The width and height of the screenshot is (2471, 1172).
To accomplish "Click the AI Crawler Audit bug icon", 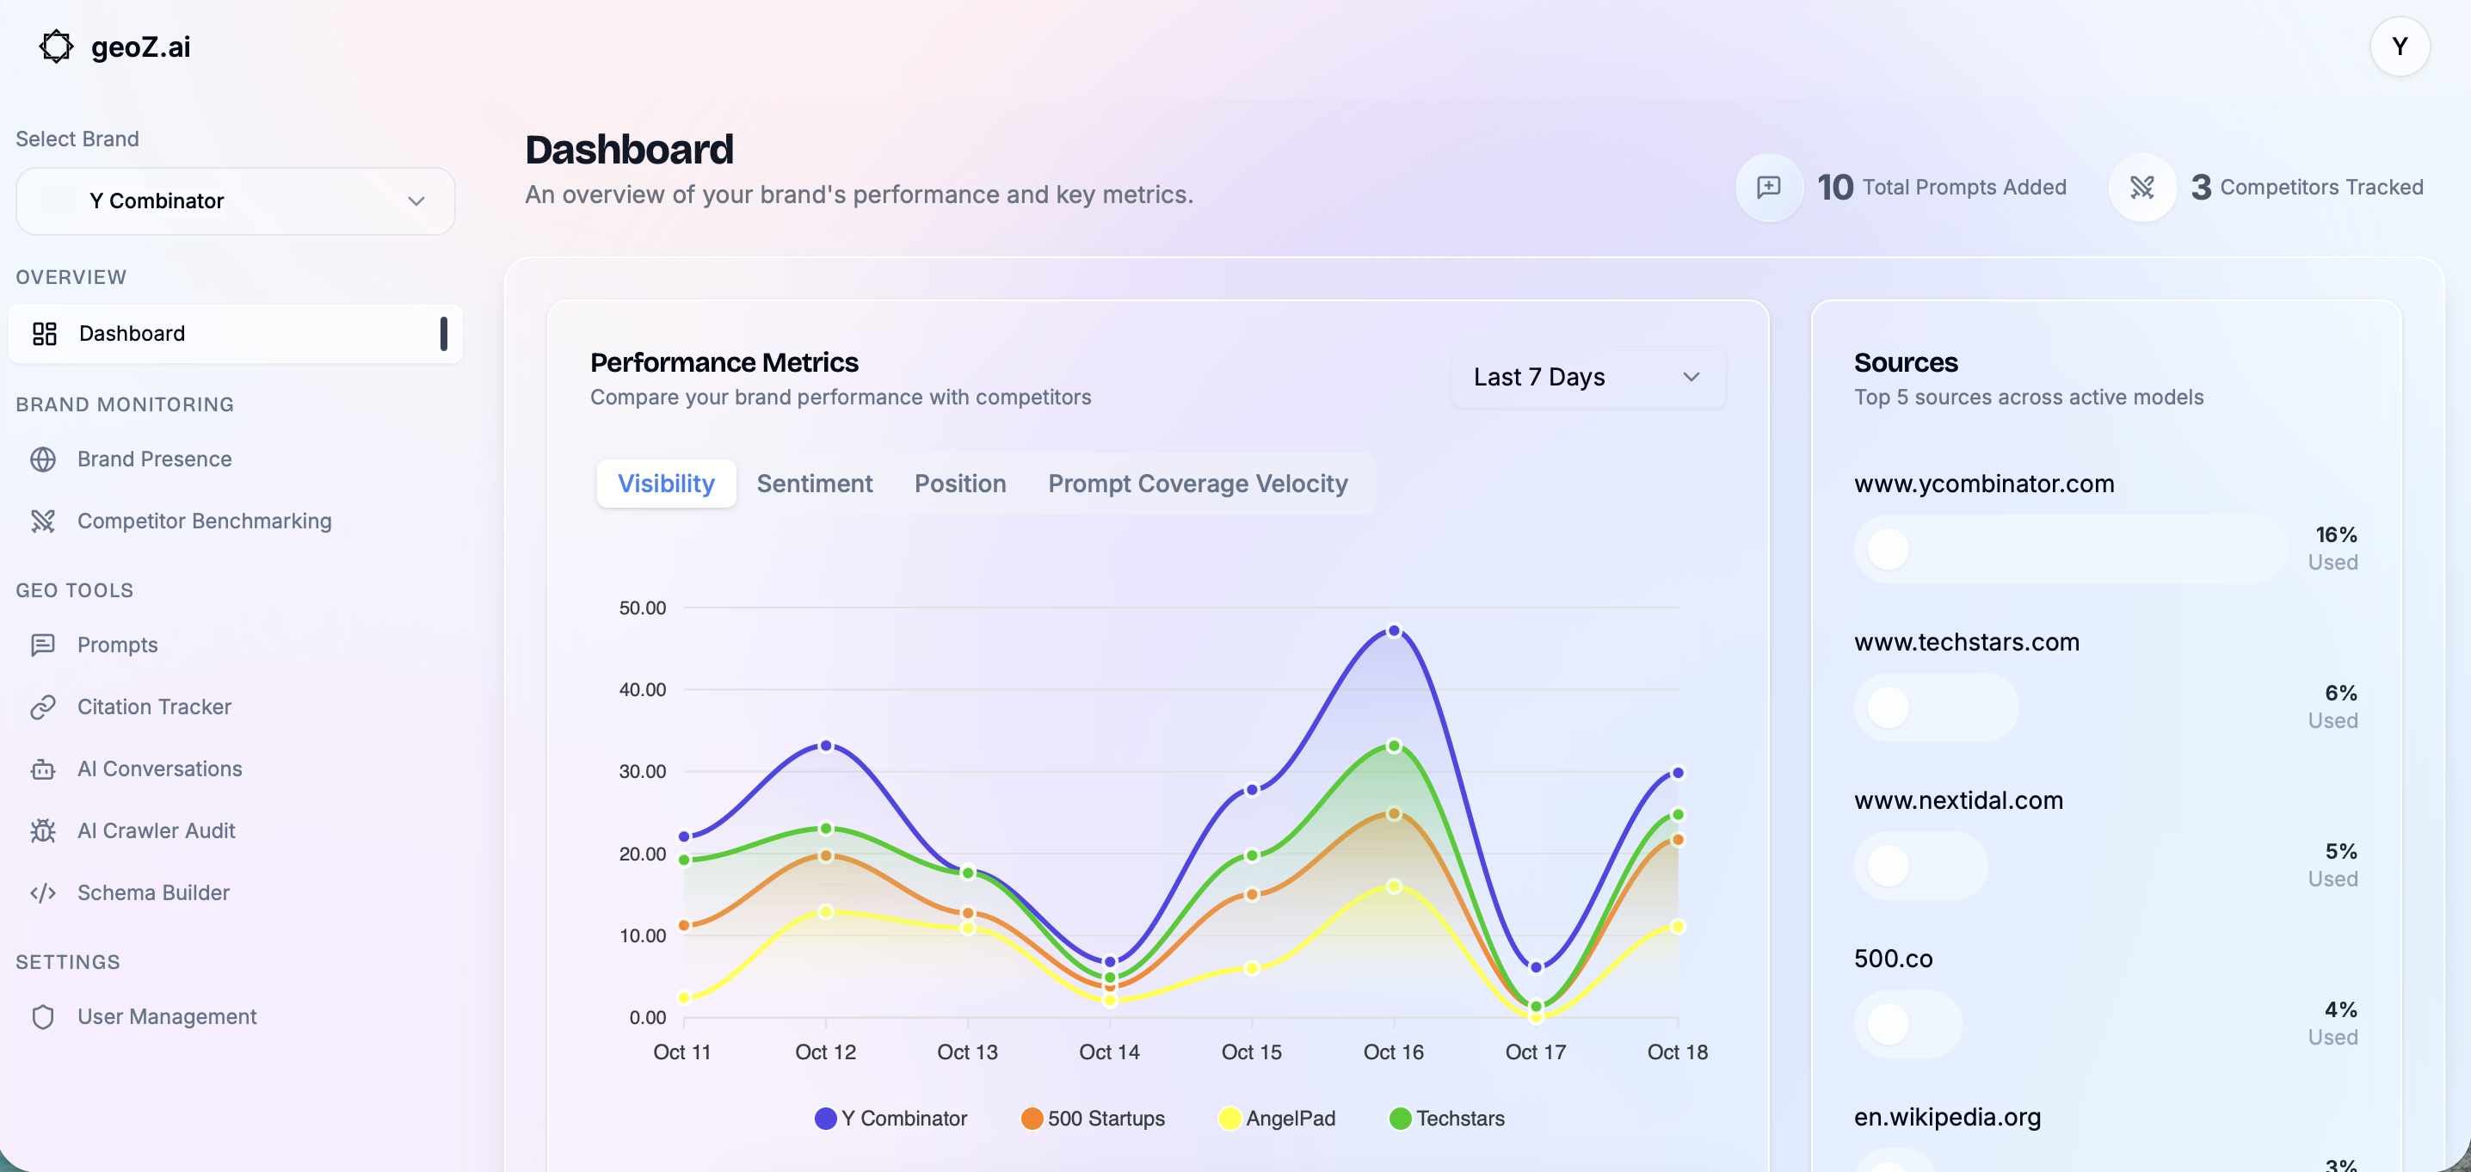I will point(43,830).
